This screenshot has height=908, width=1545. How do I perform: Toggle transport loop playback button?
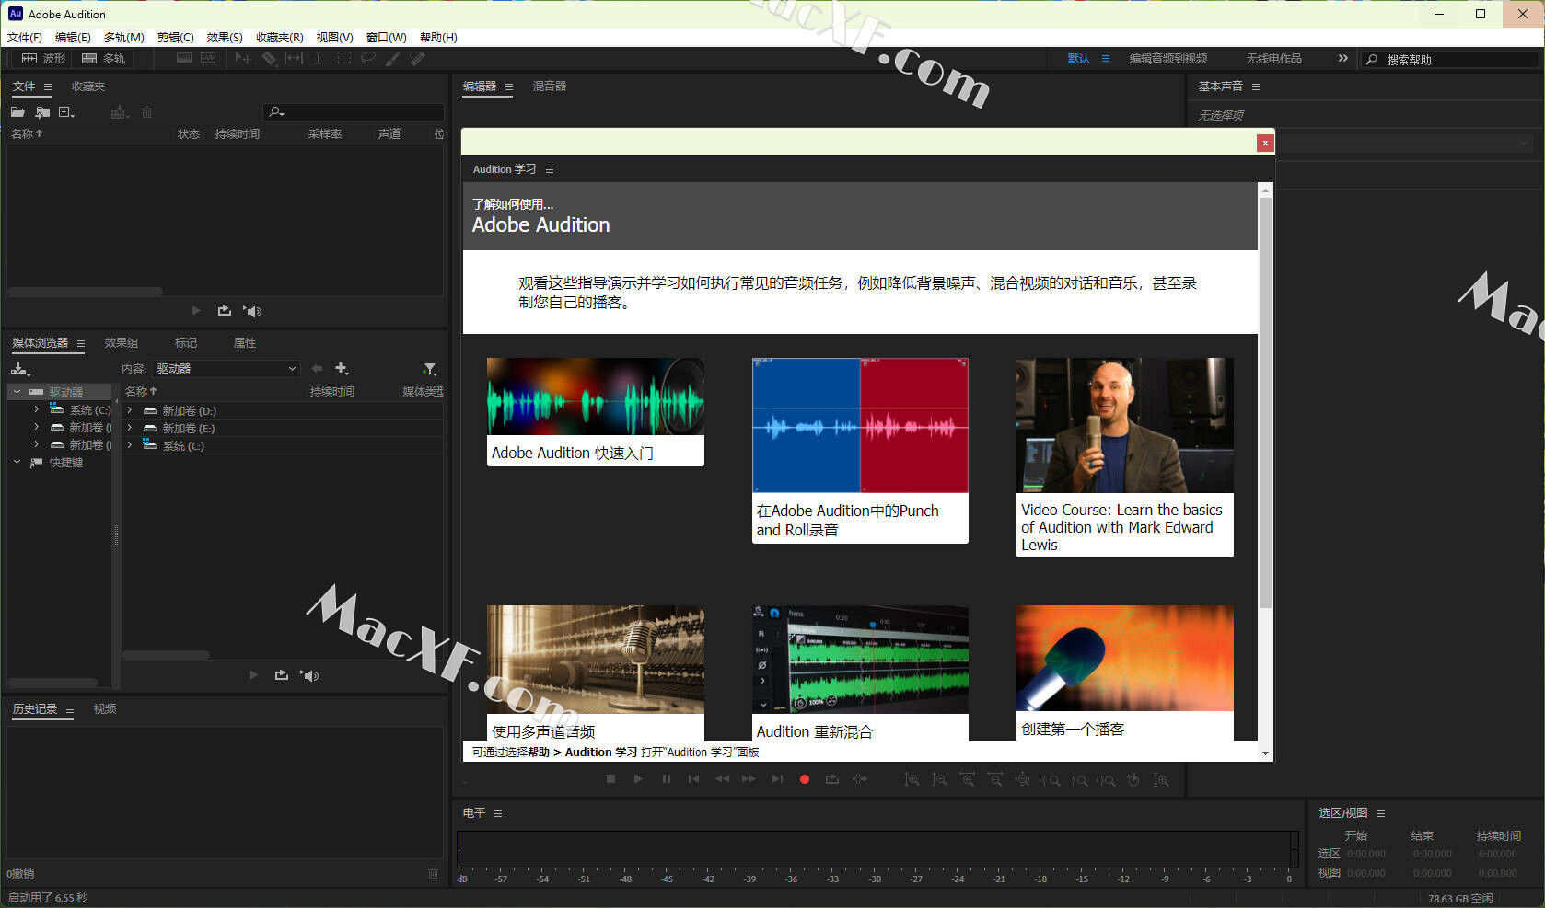click(x=832, y=779)
